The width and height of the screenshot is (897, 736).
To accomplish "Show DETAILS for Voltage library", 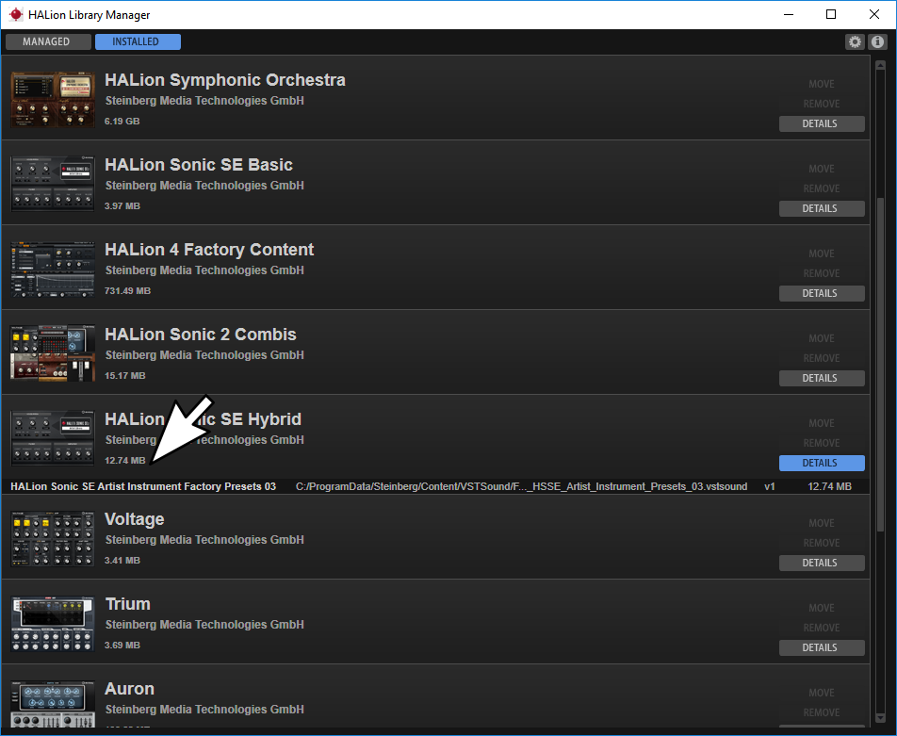I will [822, 563].
